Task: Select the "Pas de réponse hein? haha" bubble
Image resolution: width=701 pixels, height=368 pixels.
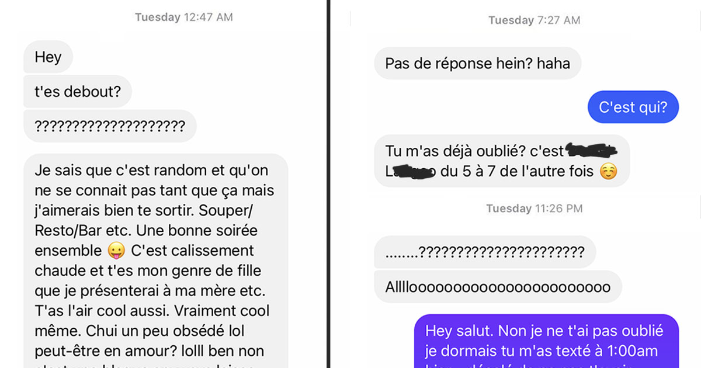Action: coord(477,63)
